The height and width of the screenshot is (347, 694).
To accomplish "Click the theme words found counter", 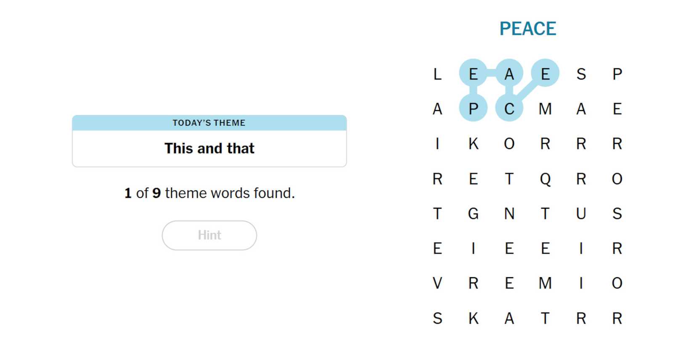I will [x=209, y=193].
